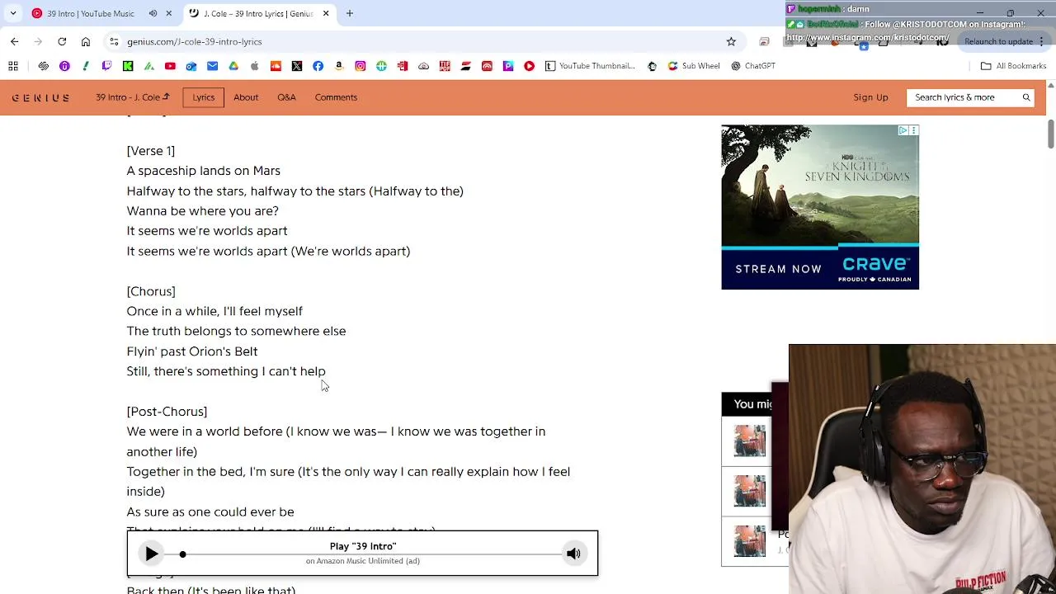This screenshot has height=594, width=1056.
Task: Open a new browser tab
Action: [349, 13]
